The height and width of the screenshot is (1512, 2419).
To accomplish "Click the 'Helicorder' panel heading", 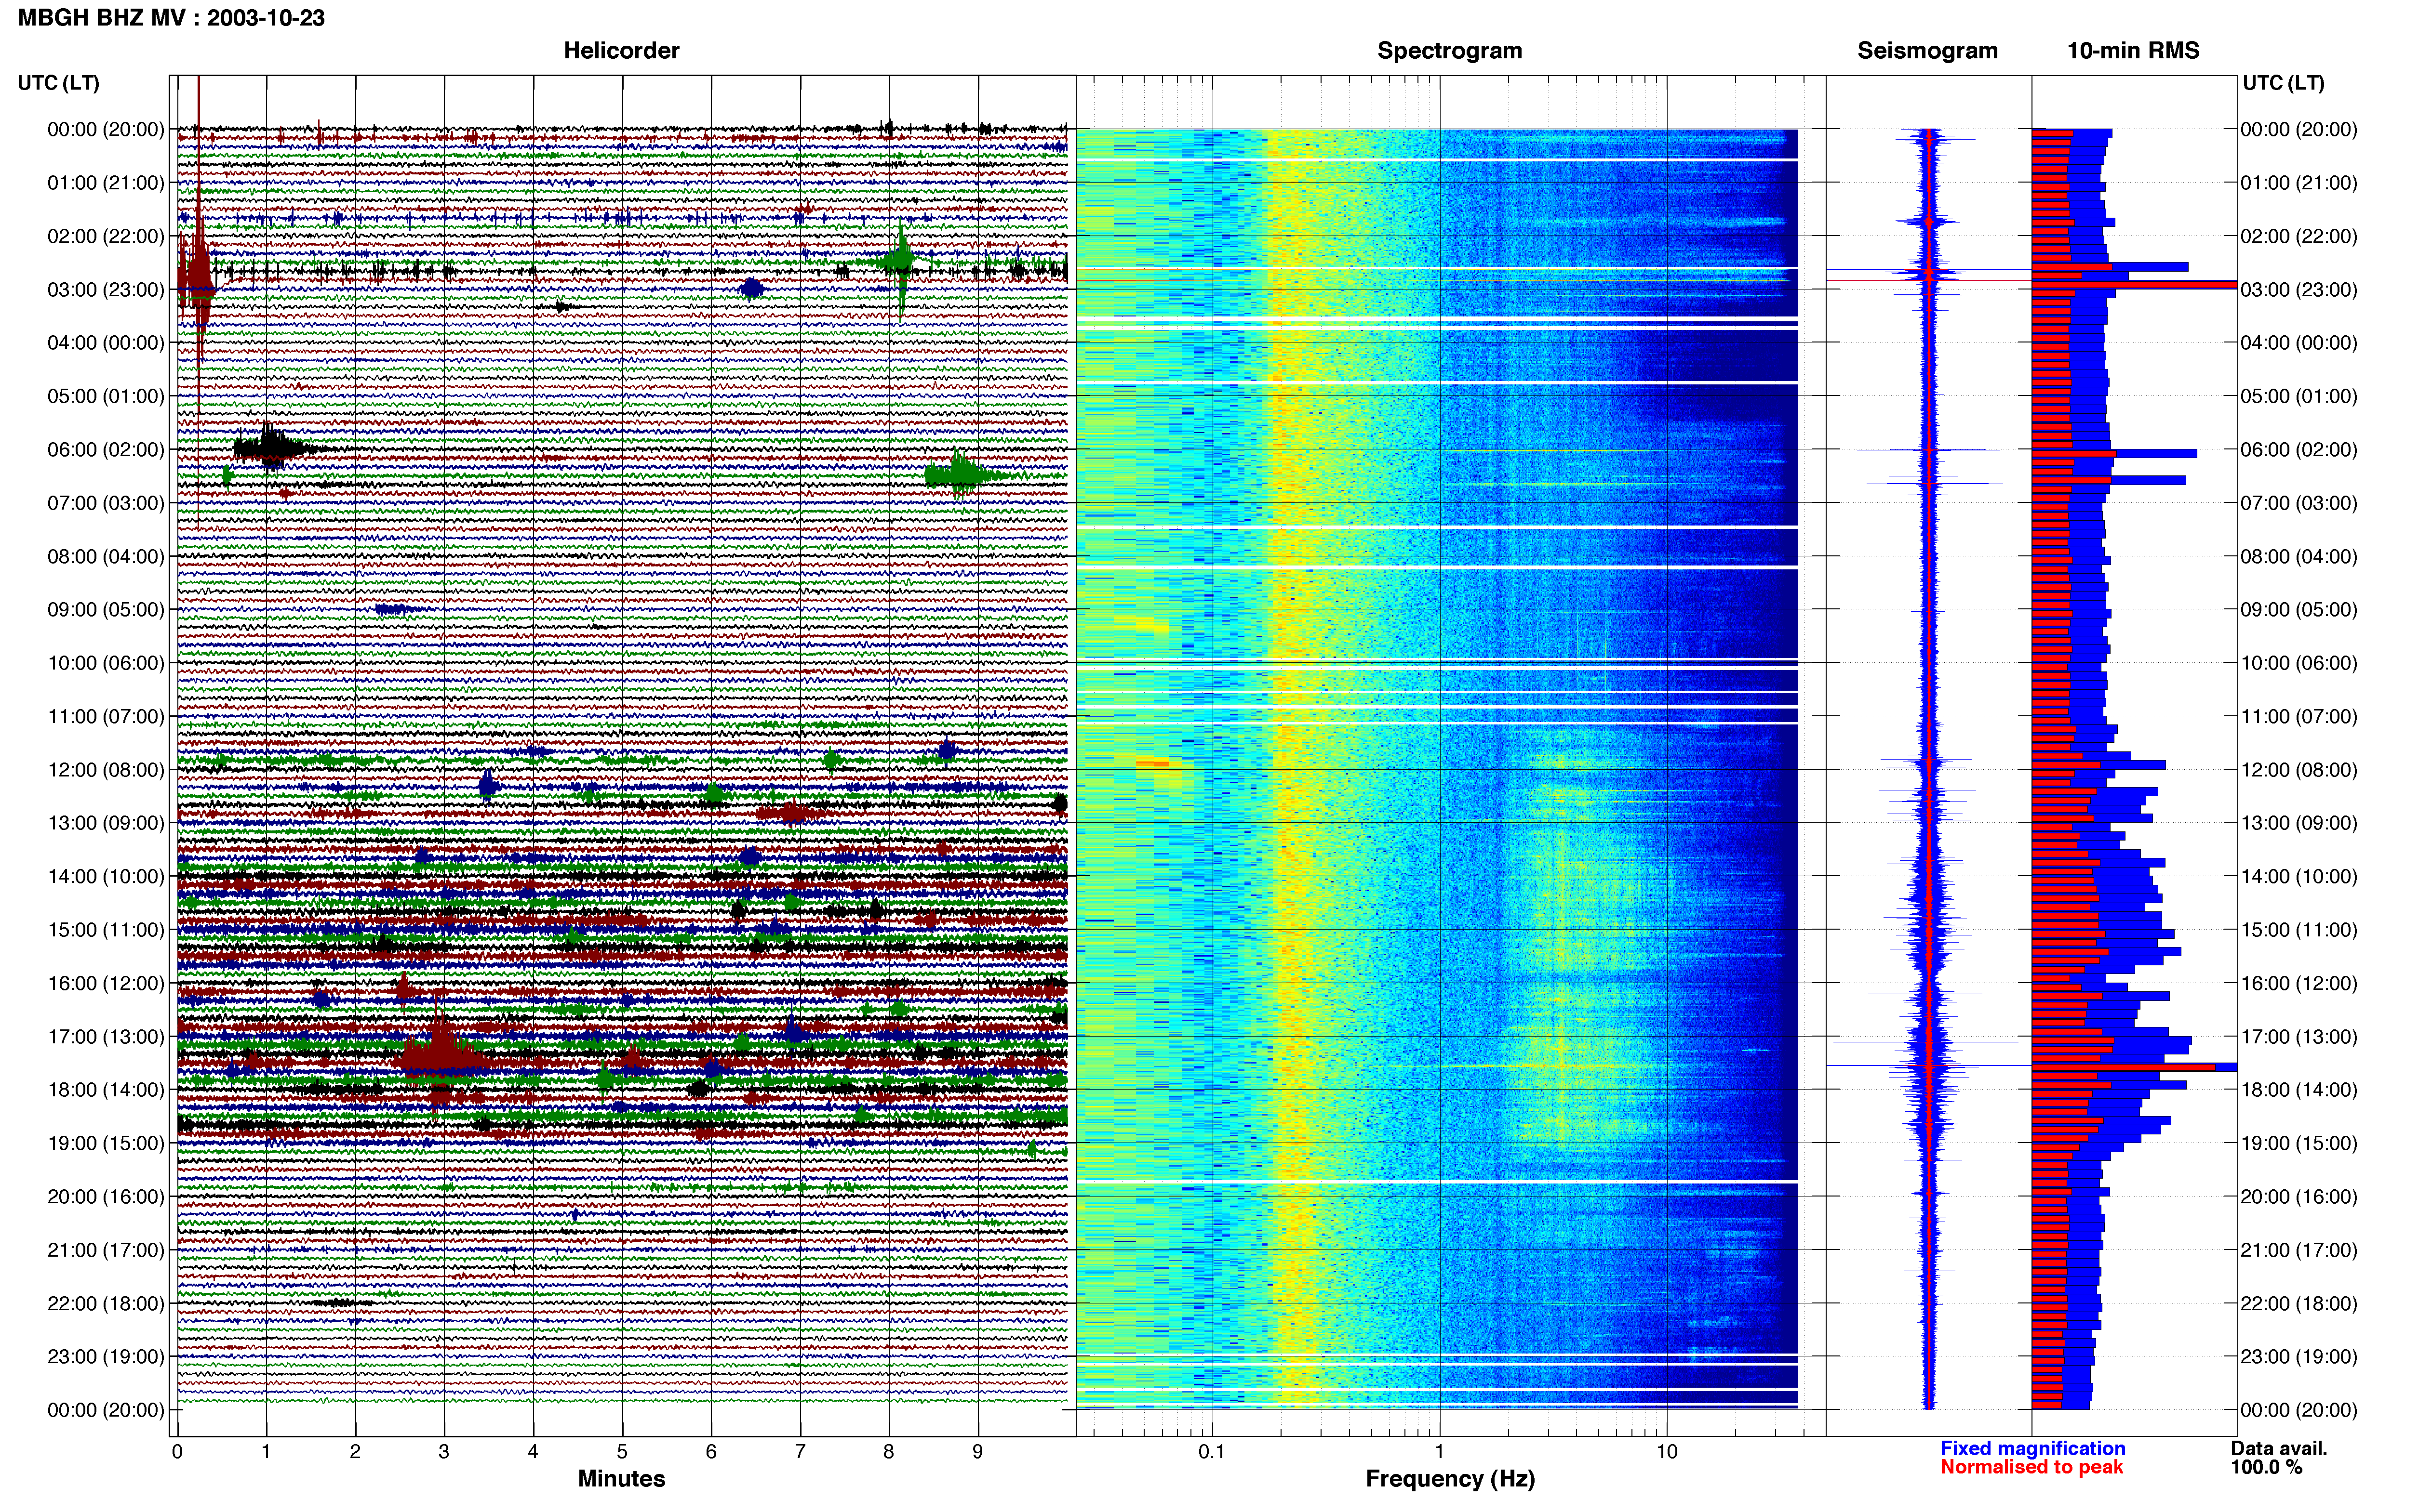I will pos(621,50).
